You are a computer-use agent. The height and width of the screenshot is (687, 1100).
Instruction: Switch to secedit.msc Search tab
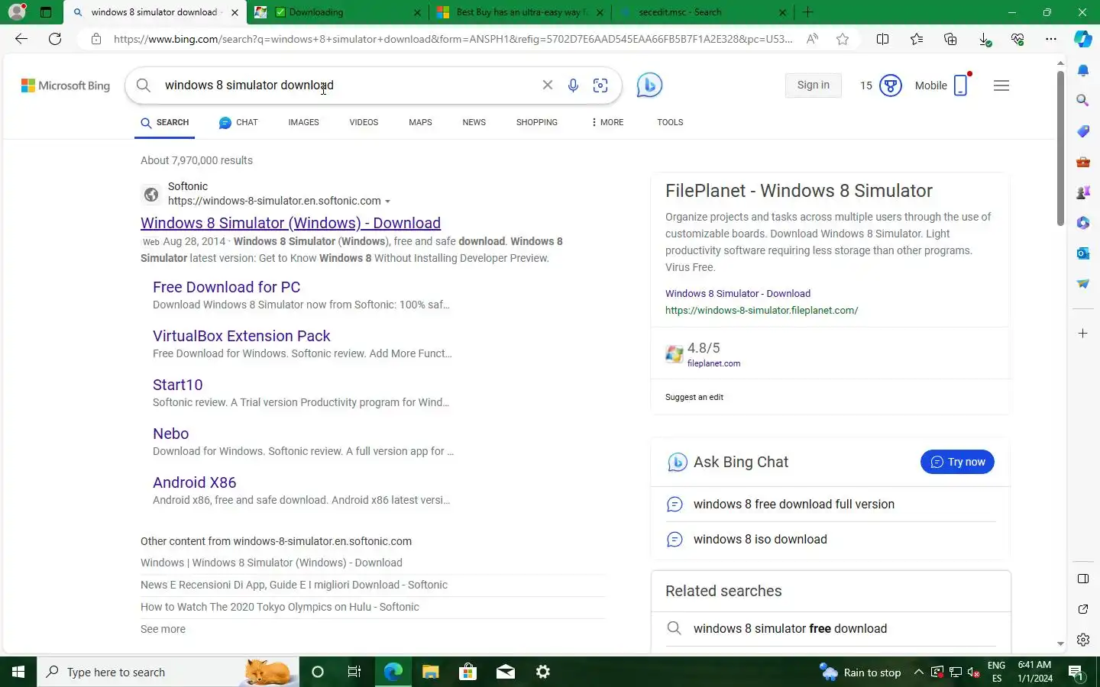703,12
